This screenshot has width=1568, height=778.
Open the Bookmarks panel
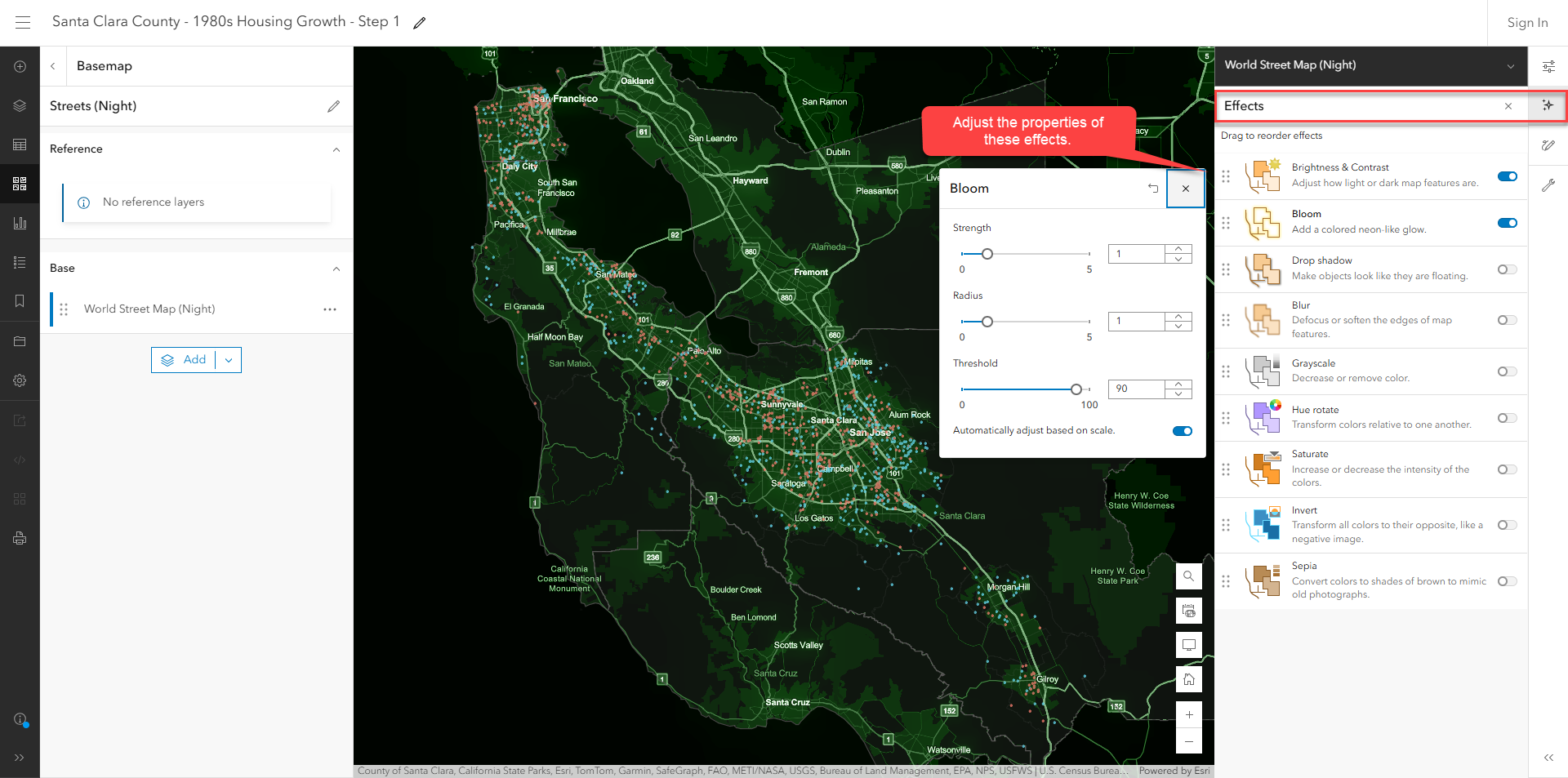coord(20,301)
